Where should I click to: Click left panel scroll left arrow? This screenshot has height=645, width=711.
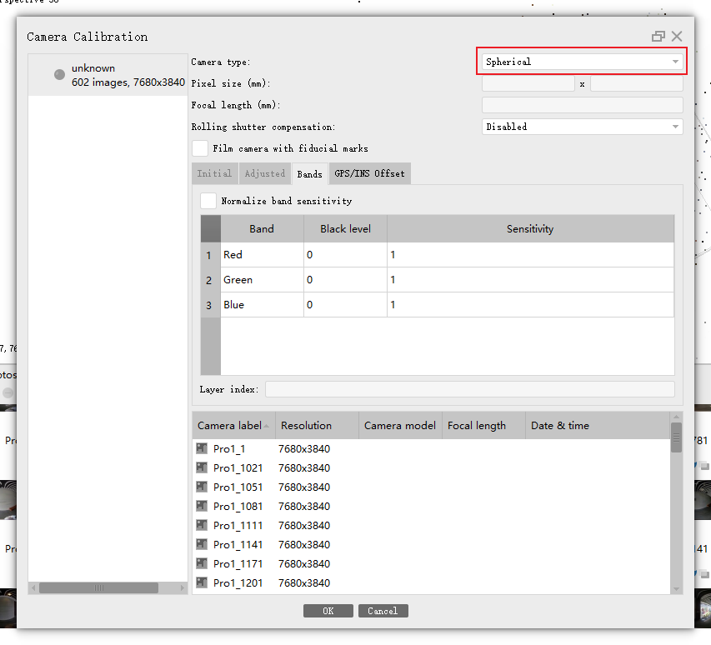(x=33, y=587)
